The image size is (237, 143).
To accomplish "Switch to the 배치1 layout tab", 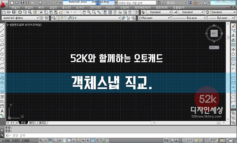I will point(33,122).
